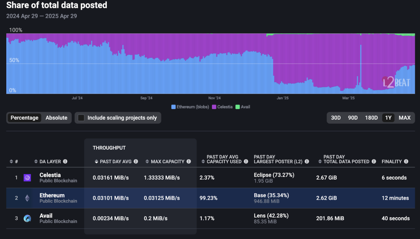This screenshot has width=420, height=239.
Task: Click the 2.62 GiB total data cell
Action: pos(326,198)
